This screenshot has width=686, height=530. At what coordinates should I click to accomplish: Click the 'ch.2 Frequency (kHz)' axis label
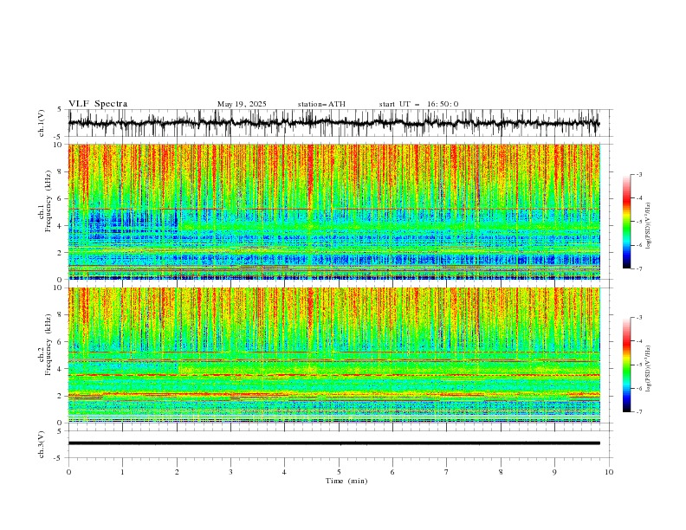point(45,345)
